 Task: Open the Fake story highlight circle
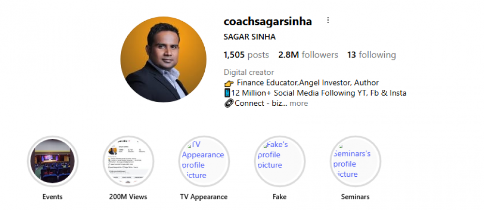pos(279,161)
